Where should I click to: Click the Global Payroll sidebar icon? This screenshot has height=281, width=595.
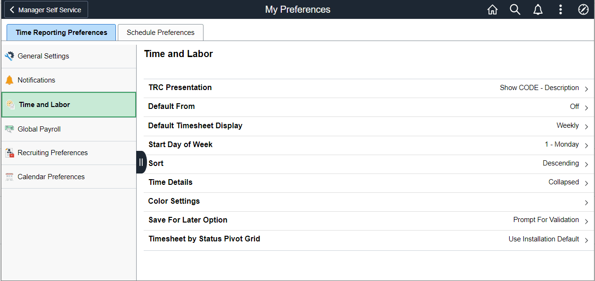click(x=9, y=129)
